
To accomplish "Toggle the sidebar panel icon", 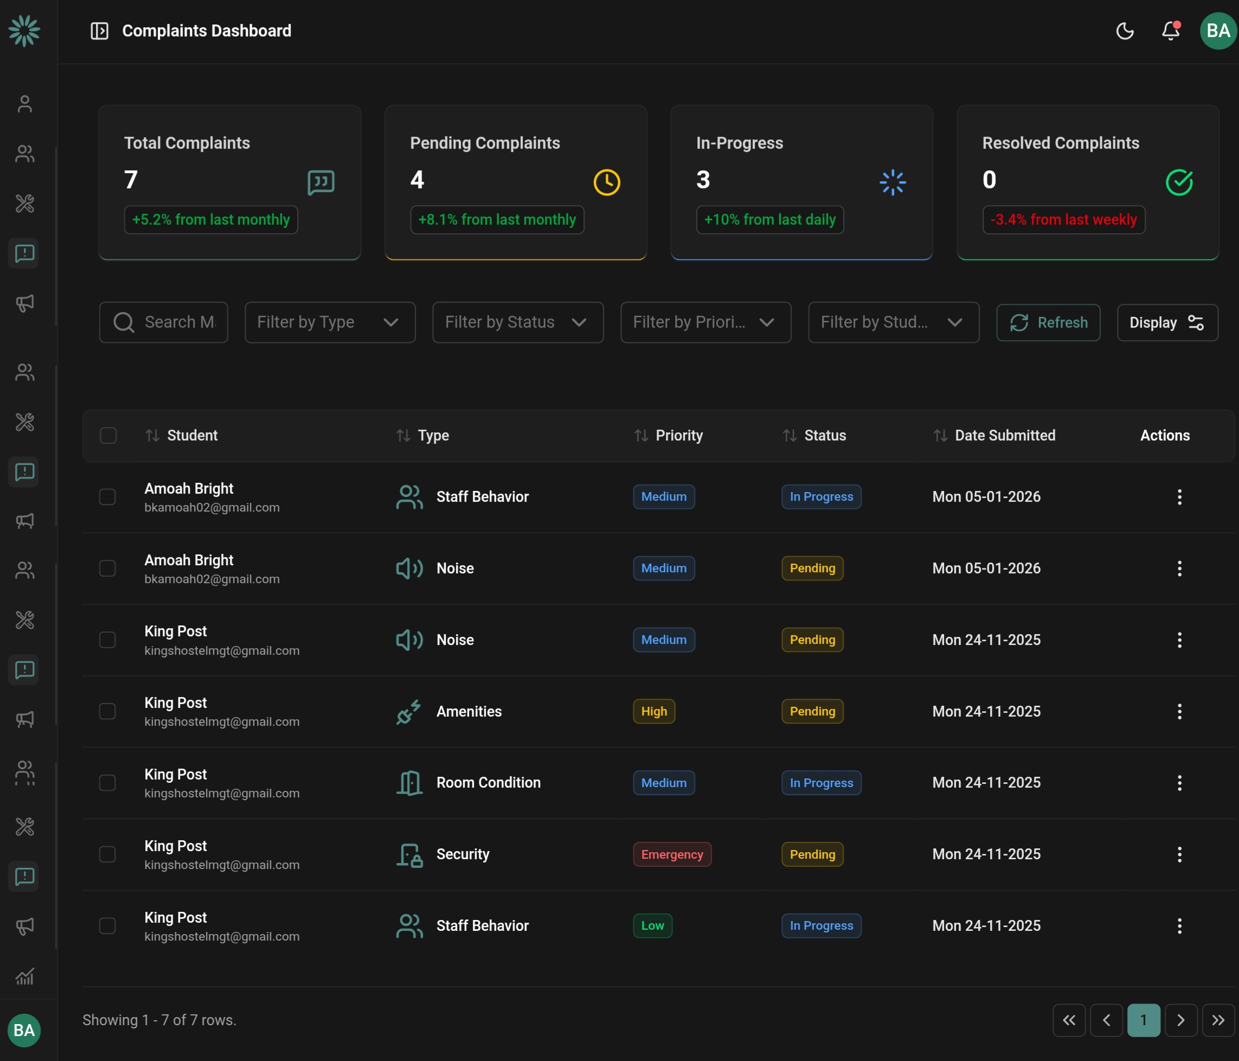I will [x=99, y=30].
